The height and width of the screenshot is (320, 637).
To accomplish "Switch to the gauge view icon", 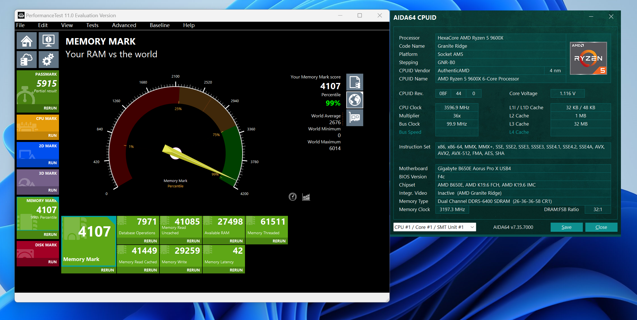I will tap(293, 197).
